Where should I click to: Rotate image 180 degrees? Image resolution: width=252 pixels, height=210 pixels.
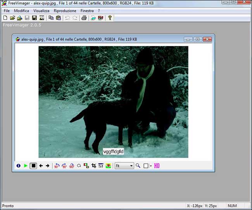[72, 166]
